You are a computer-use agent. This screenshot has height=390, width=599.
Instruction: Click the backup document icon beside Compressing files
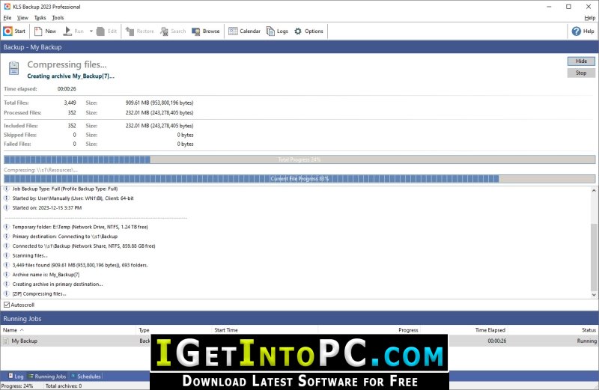[13, 68]
